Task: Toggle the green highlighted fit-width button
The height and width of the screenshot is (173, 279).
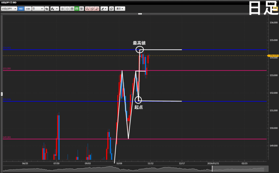Action: pyautogui.click(x=77, y=9)
